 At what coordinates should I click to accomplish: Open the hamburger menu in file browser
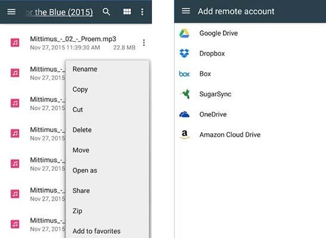11,12
